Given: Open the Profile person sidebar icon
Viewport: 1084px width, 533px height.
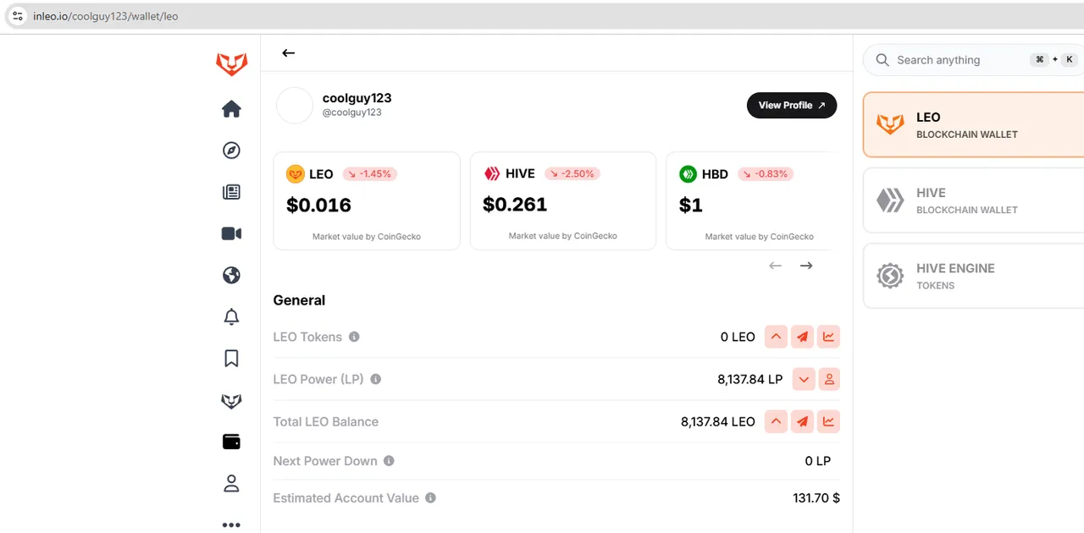Looking at the screenshot, I should click(x=231, y=483).
